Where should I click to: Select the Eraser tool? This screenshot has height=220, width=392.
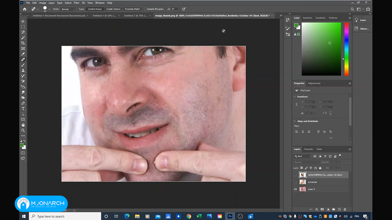23,81
